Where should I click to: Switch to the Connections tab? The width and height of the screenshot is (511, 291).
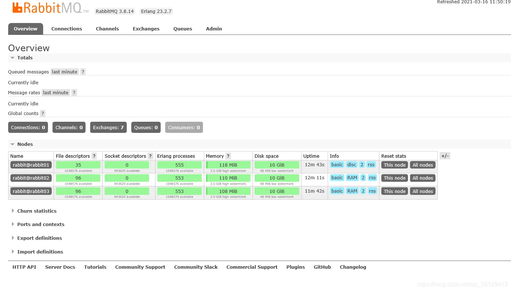(67, 29)
